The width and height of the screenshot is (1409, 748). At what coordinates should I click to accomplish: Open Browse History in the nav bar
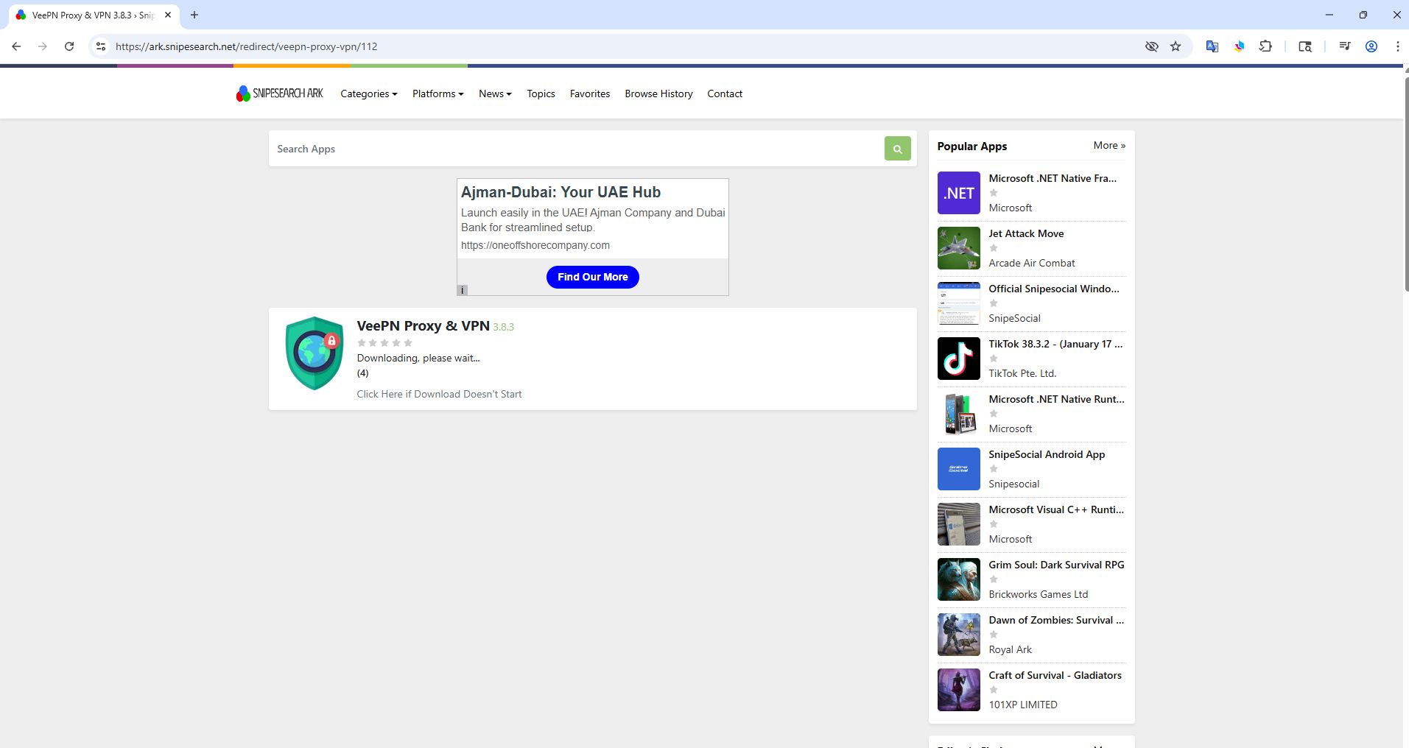tap(658, 93)
